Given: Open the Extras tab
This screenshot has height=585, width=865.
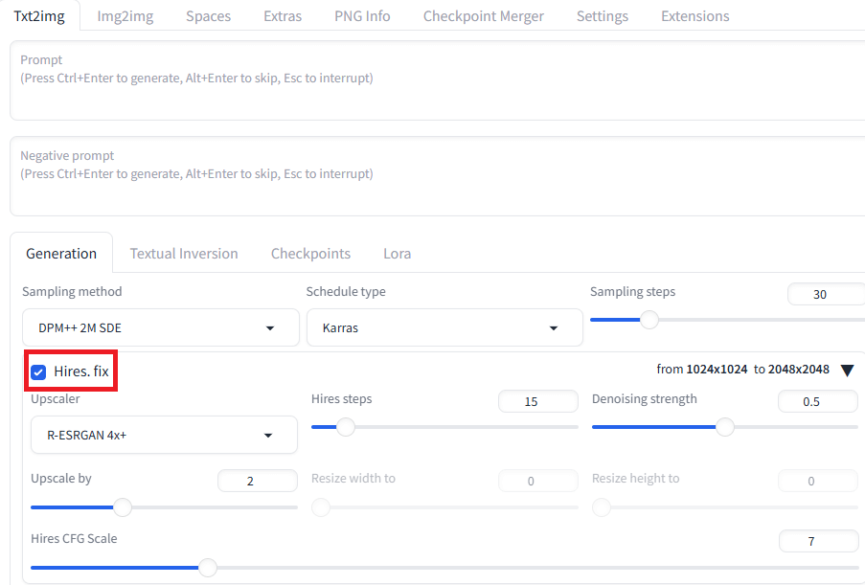Looking at the screenshot, I should tap(283, 16).
